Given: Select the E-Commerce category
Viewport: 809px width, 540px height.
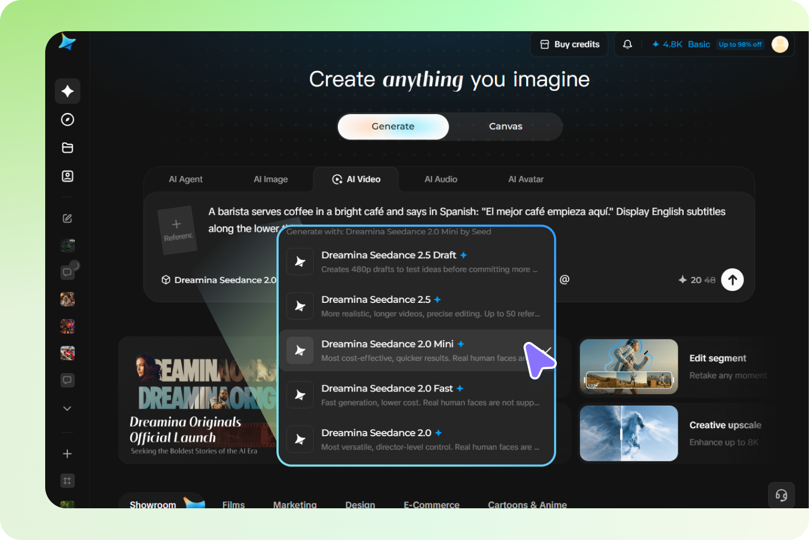Looking at the screenshot, I should [x=431, y=505].
